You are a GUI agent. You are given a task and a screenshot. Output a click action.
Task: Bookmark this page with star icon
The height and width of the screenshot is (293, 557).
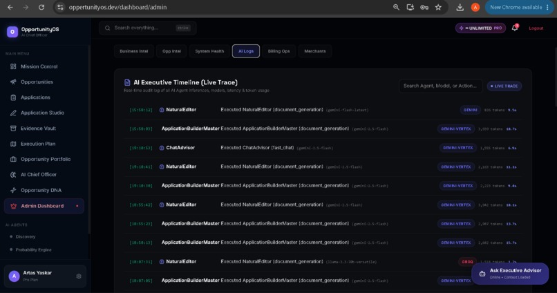pos(438,7)
